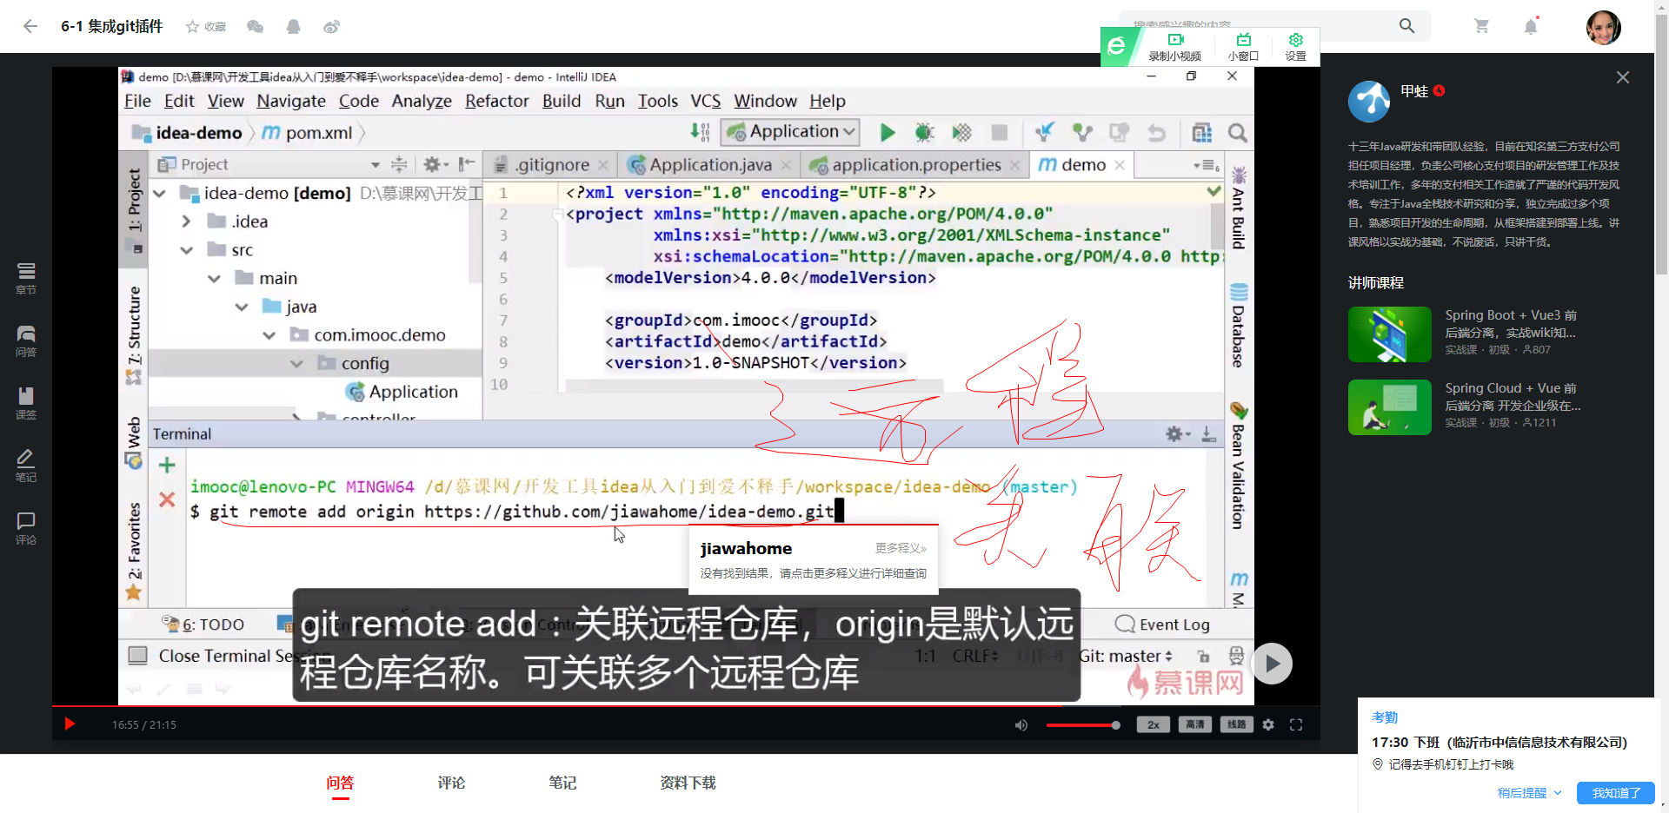This screenshot has height=813, width=1669.
Task: Click the Build project icon
Action: tap(701, 132)
